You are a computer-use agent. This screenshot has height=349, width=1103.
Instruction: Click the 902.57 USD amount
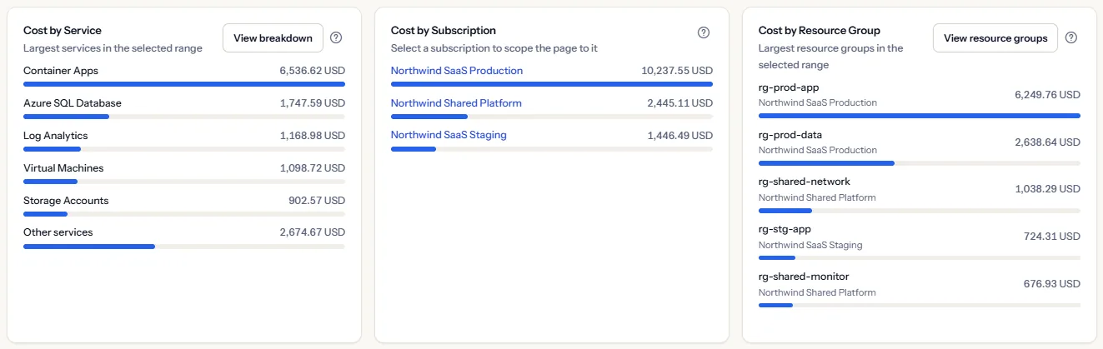coord(317,201)
